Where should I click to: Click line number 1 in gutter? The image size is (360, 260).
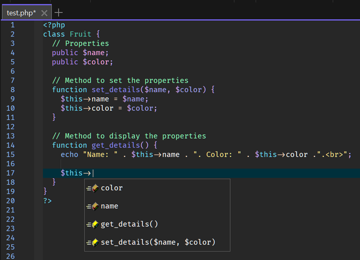pyautogui.click(x=13, y=25)
